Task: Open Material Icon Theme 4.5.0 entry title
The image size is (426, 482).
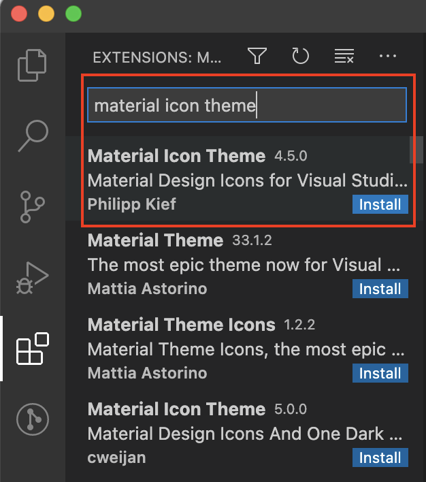Action: click(x=176, y=156)
